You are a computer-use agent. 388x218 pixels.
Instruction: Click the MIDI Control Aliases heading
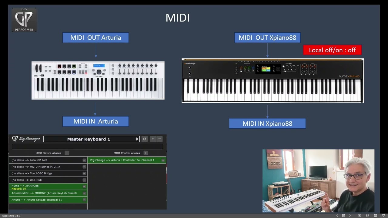click(127, 153)
